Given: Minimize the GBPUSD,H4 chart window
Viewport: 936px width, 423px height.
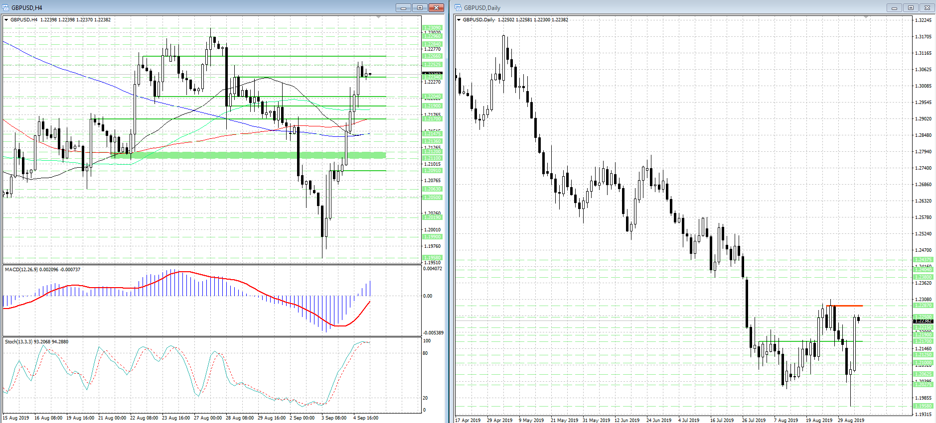Looking at the screenshot, I should coord(403,7).
